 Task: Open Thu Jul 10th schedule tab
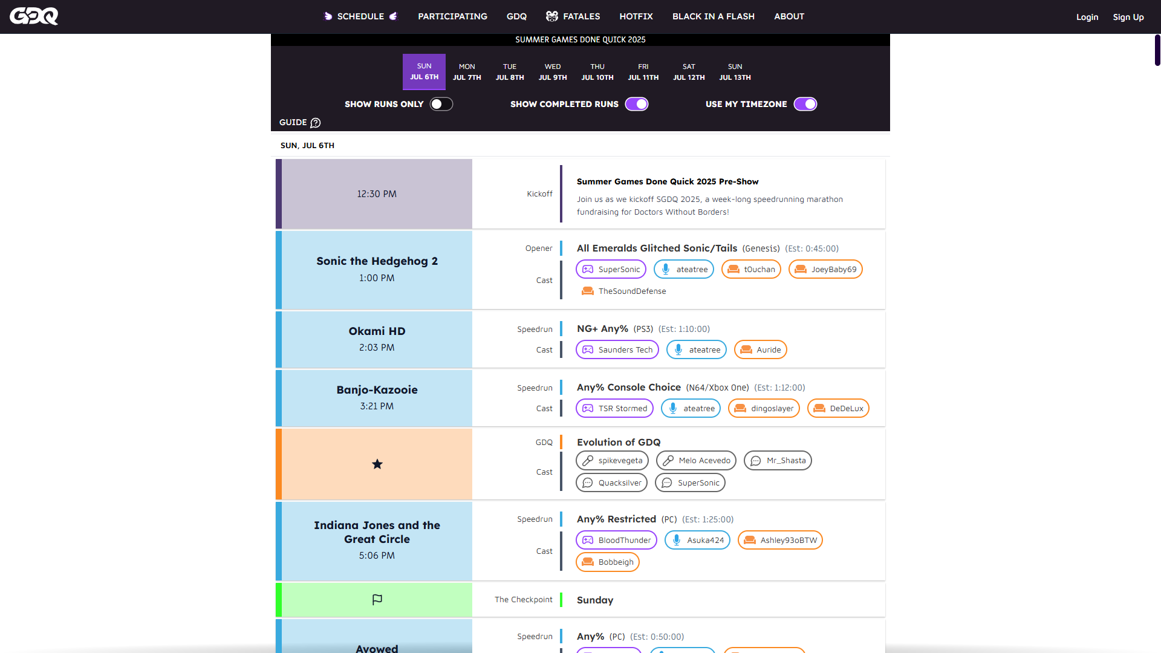[597, 72]
